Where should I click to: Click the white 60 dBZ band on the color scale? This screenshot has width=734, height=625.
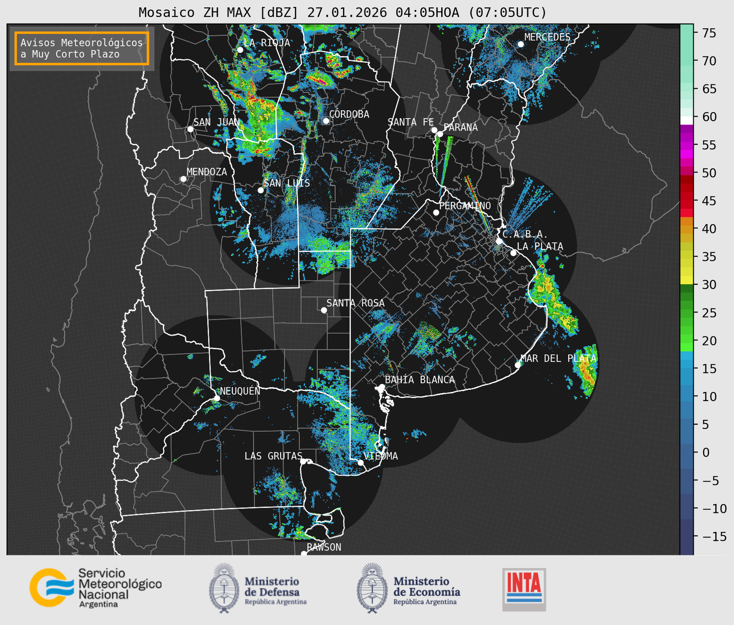[x=687, y=120]
